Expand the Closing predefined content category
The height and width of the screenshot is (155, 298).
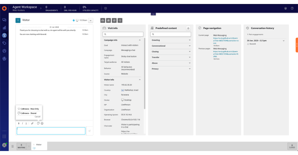click(x=171, y=52)
